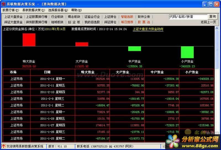Open 深圳股票排行榜

pyautogui.click(x=37, y=22)
